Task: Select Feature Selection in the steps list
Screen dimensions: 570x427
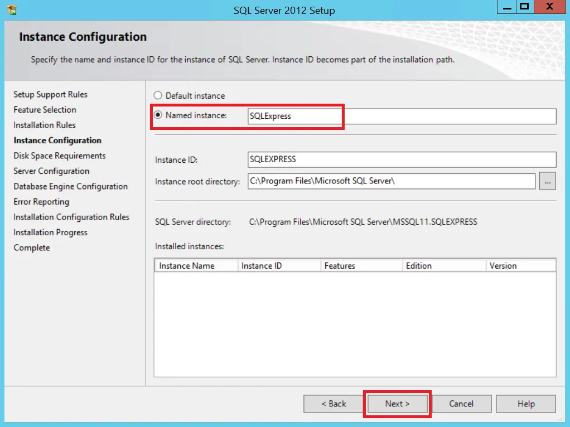Action: (x=45, y=110)
